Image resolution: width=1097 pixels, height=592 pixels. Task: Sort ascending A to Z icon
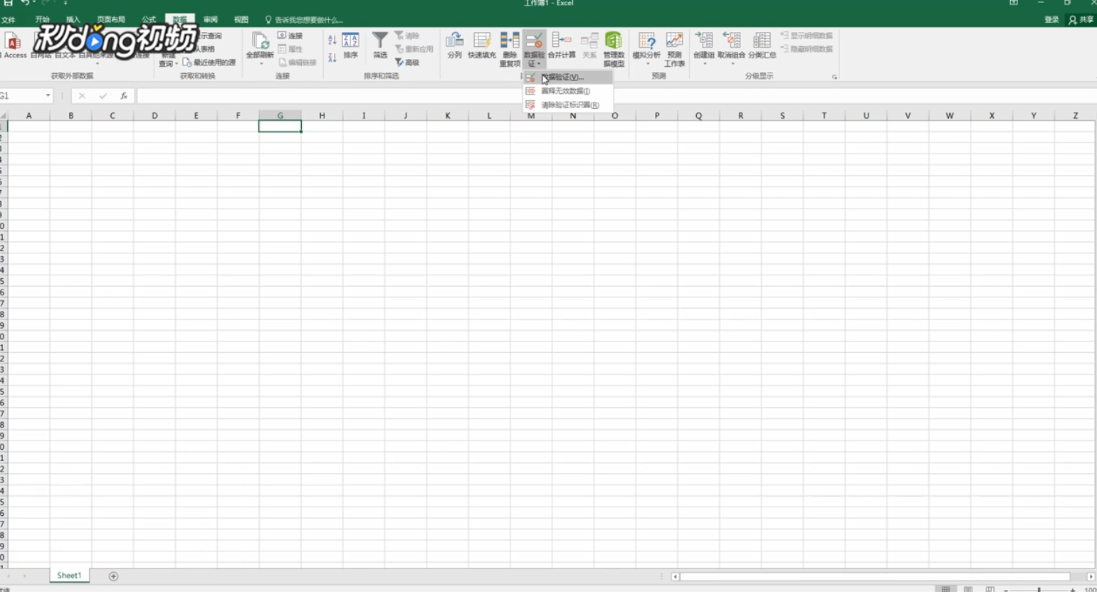[332, 41]
